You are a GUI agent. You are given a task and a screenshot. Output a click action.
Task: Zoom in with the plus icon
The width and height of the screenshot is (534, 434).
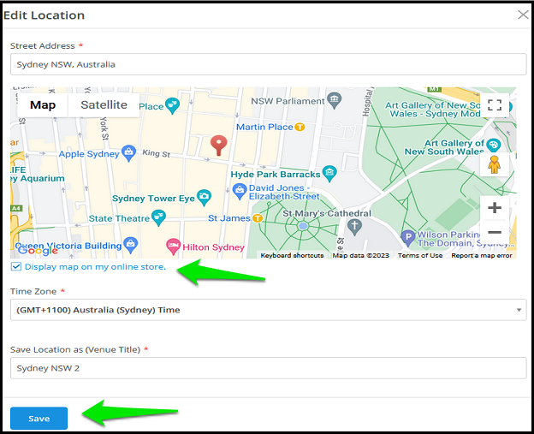coord(495,207)
